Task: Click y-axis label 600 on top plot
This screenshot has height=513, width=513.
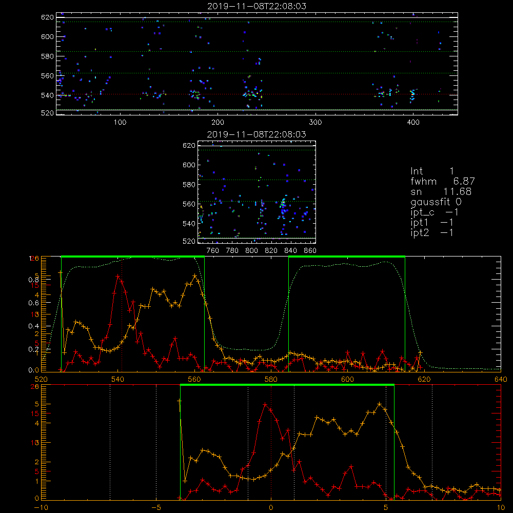Action: [x=47, y=37]
